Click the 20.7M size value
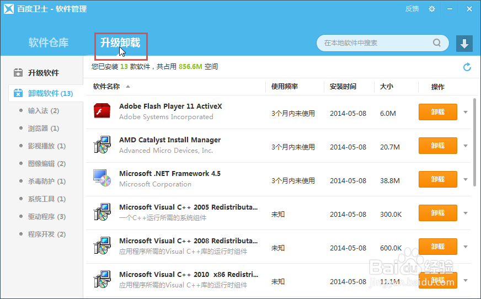Screen dimensions: 481x299 390,147
